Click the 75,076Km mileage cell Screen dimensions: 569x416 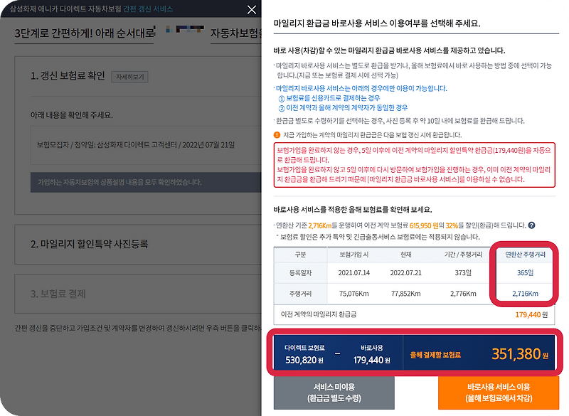(x=353, y=294)
